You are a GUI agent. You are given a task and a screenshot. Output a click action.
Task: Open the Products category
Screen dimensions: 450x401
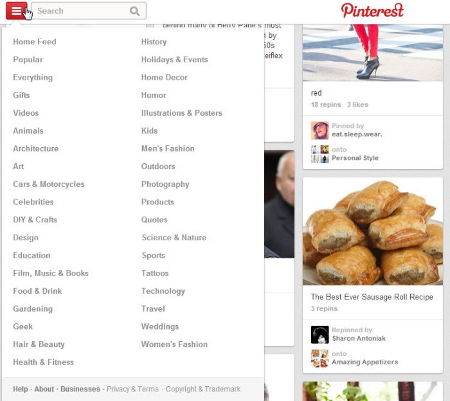[157, 202]
